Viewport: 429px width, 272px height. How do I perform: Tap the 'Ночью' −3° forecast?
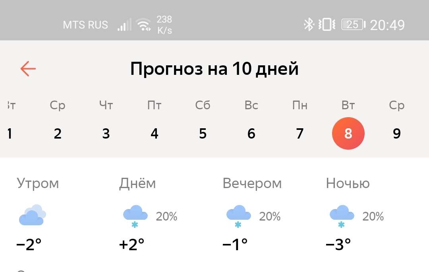[338, 244]
